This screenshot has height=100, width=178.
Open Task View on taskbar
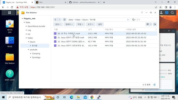click(65, 97)
